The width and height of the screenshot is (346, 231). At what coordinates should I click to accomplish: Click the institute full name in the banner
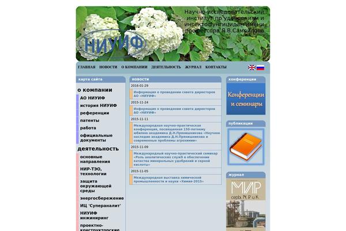pos(224,21)
